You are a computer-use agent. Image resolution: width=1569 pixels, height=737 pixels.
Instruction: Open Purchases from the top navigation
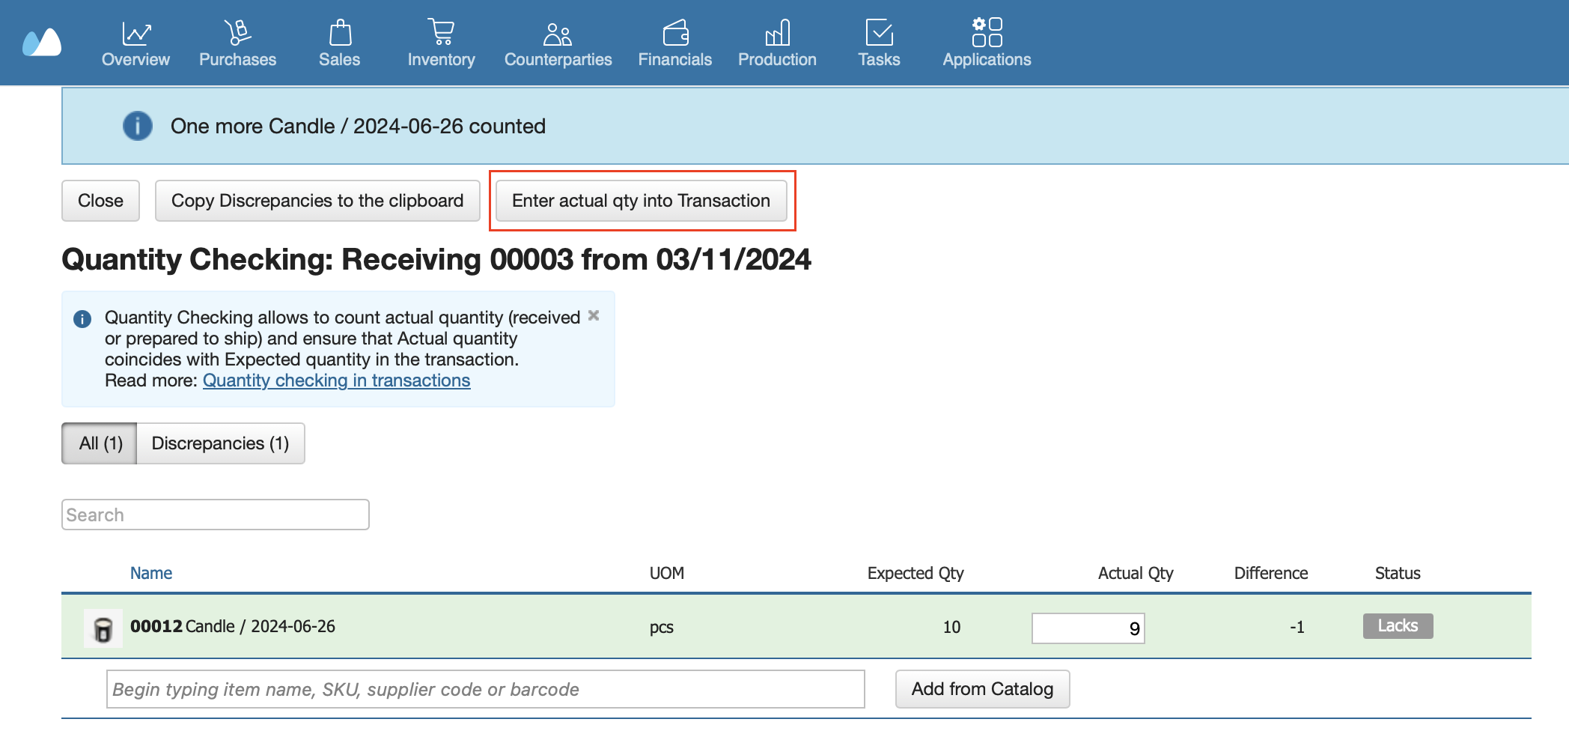click(237, 43)
